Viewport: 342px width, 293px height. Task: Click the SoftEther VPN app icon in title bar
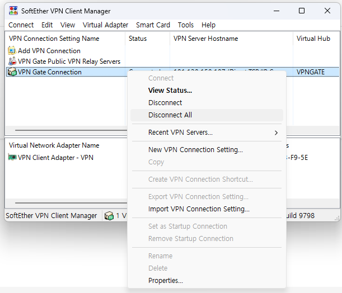point(13,11)
